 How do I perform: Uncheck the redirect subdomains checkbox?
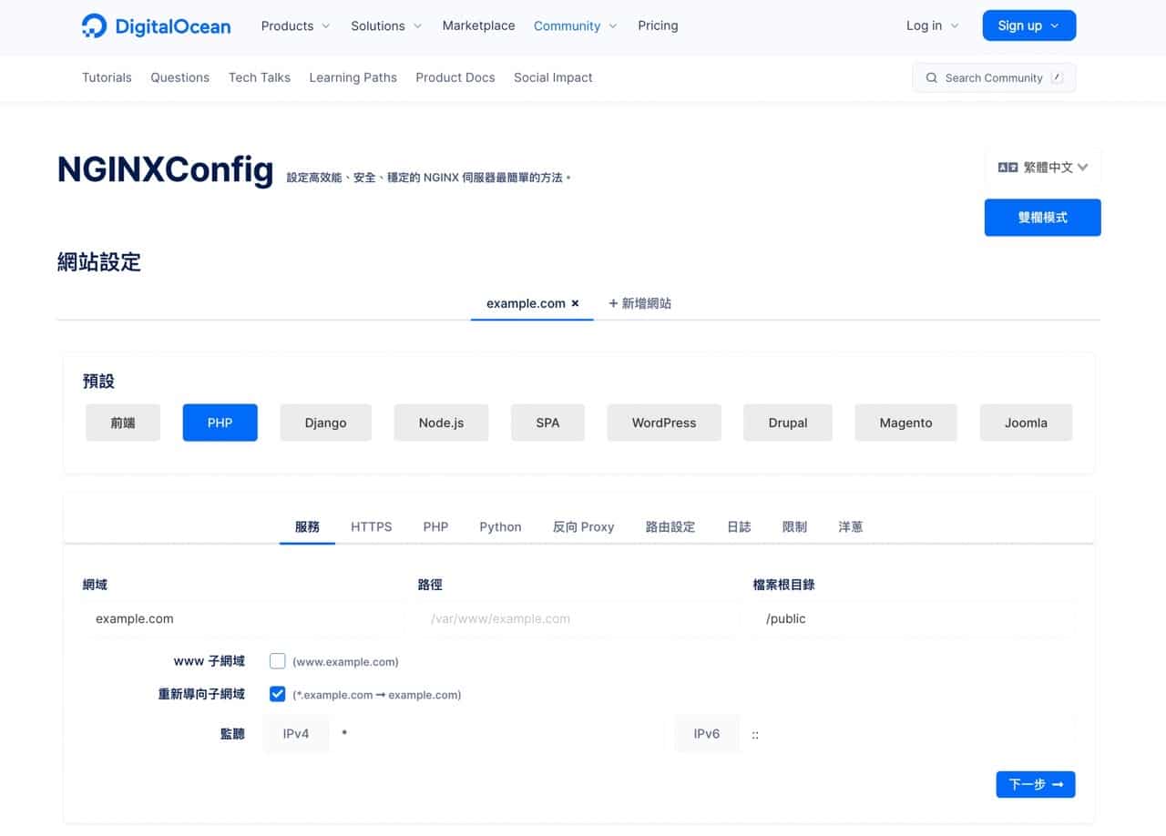click(278, 694)
